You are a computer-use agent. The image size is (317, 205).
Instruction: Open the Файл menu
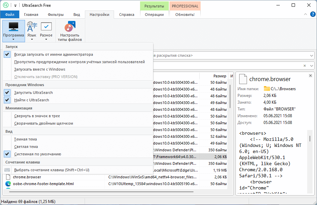point(10,15)
